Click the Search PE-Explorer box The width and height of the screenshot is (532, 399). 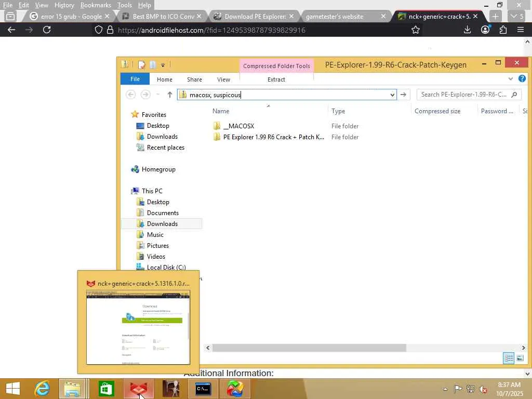pyautogui.click(x=468, y=95)
